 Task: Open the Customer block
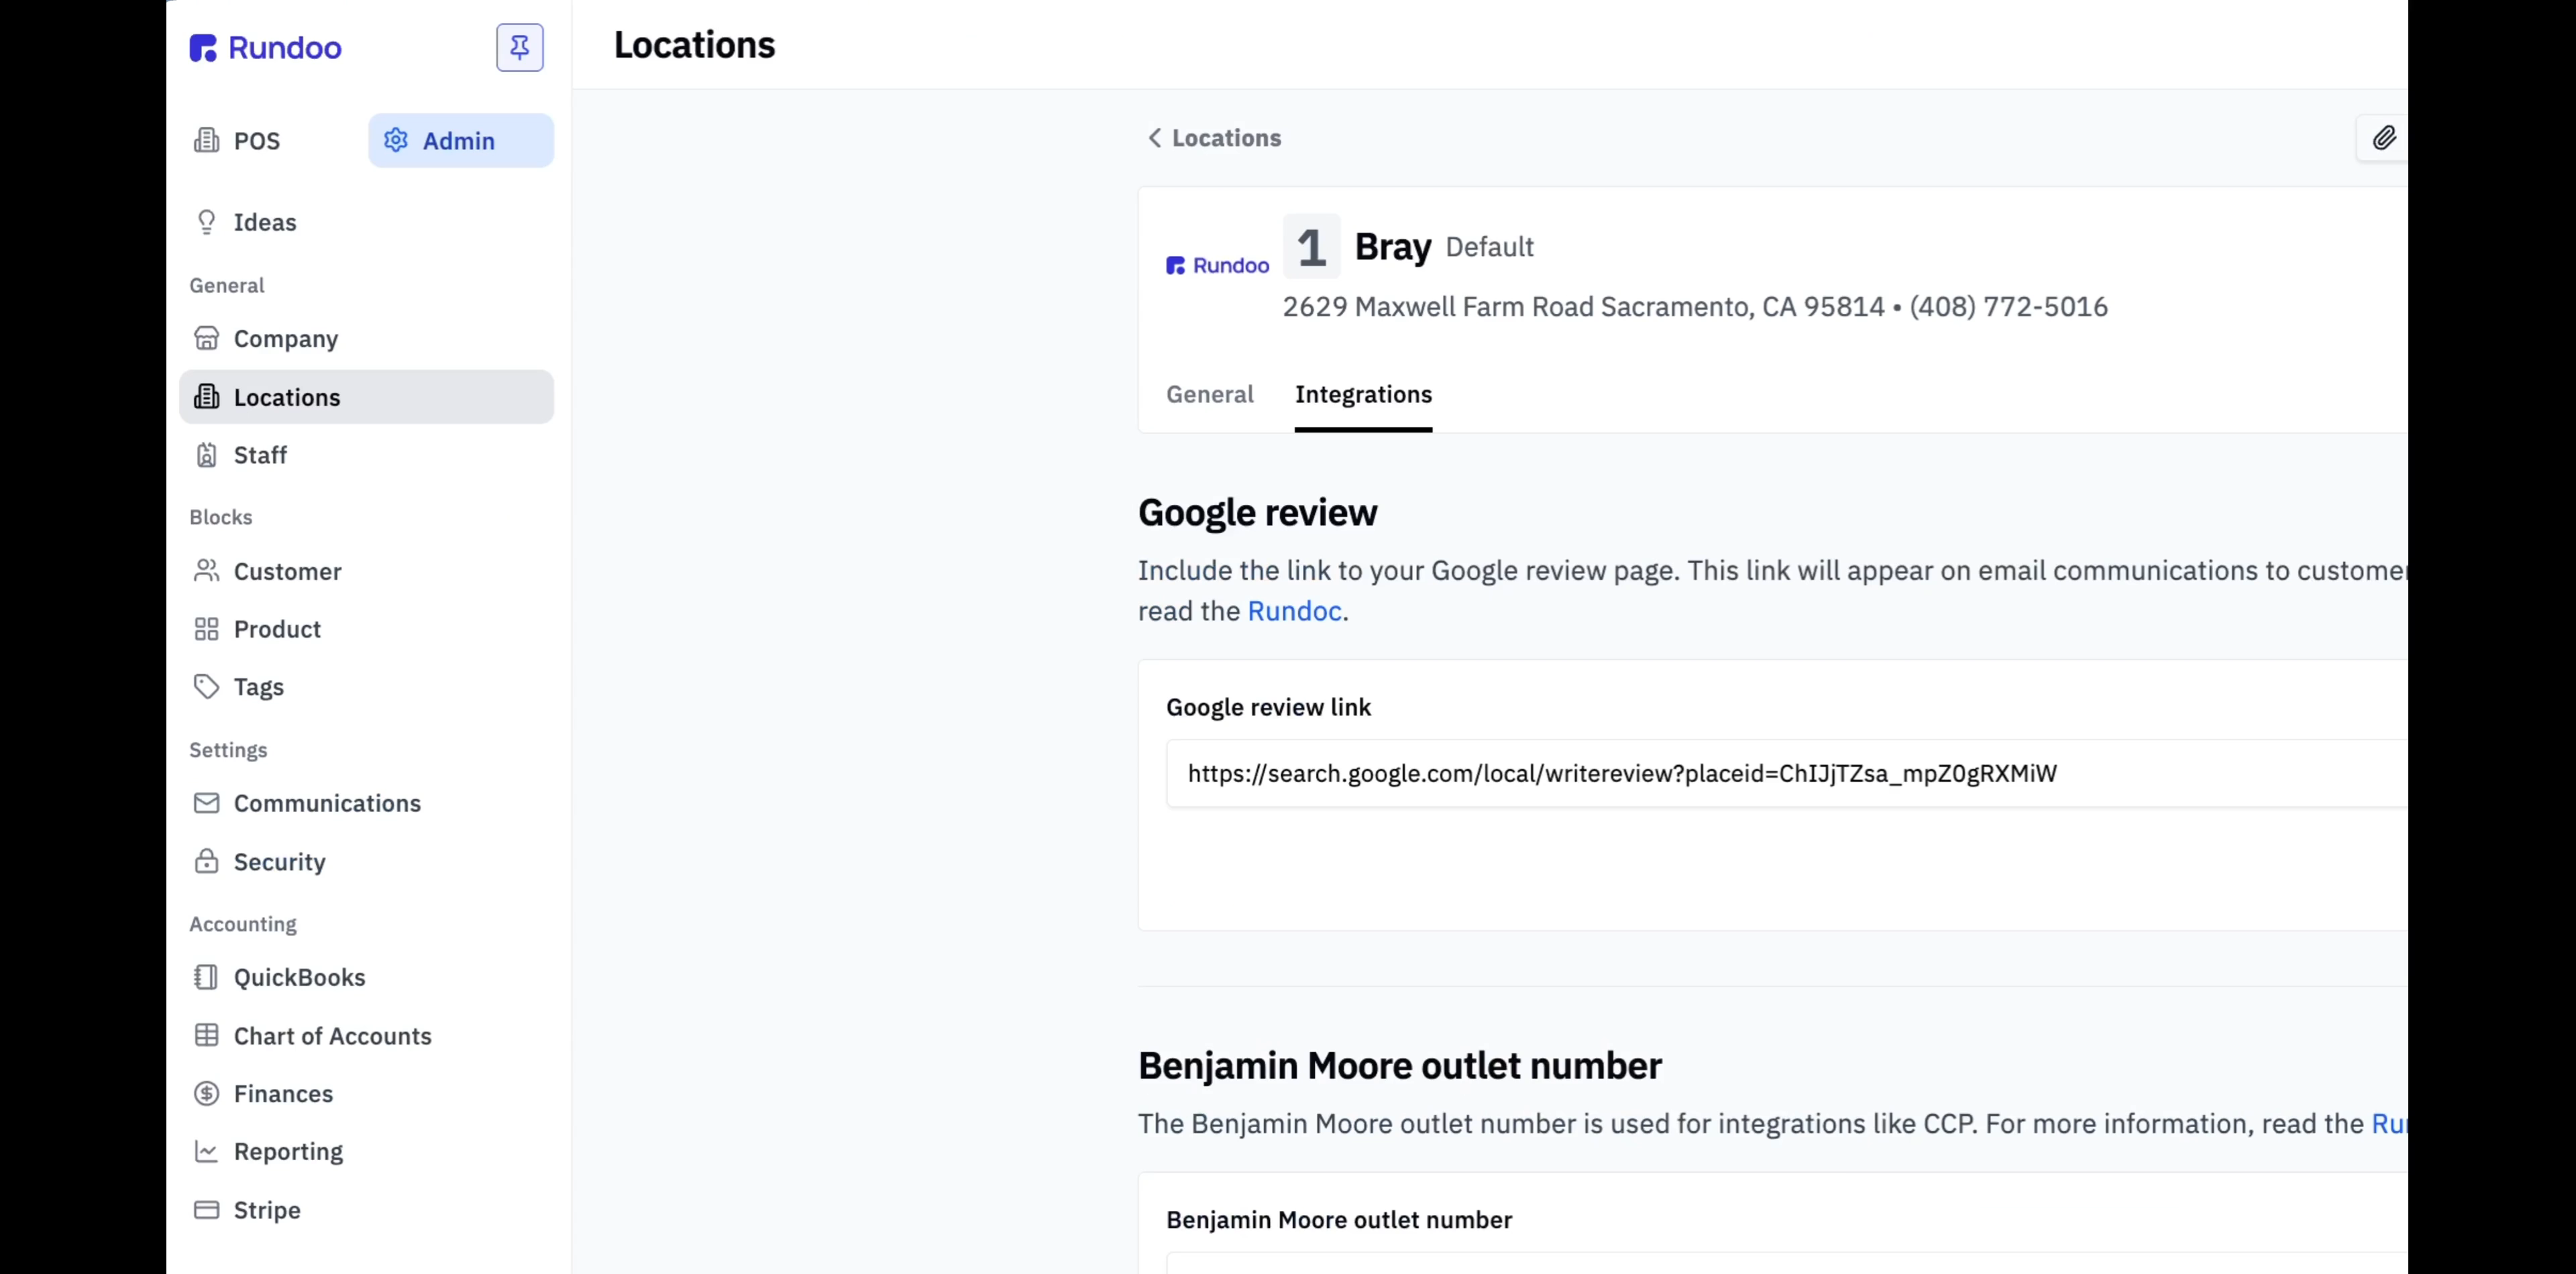pos(366,571)
